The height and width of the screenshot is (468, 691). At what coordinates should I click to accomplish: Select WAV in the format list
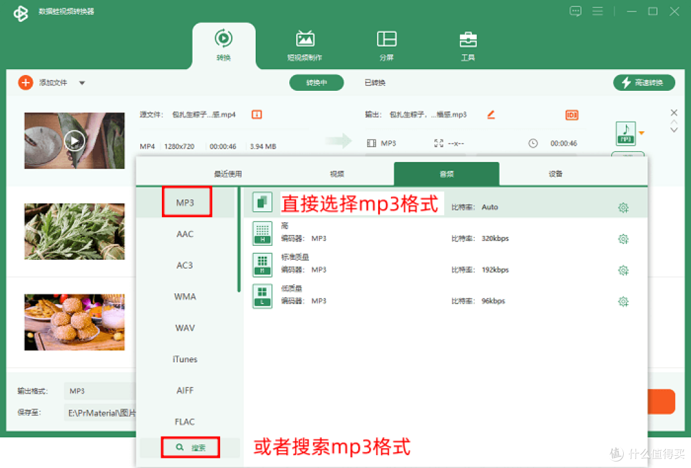coord(185,328)
